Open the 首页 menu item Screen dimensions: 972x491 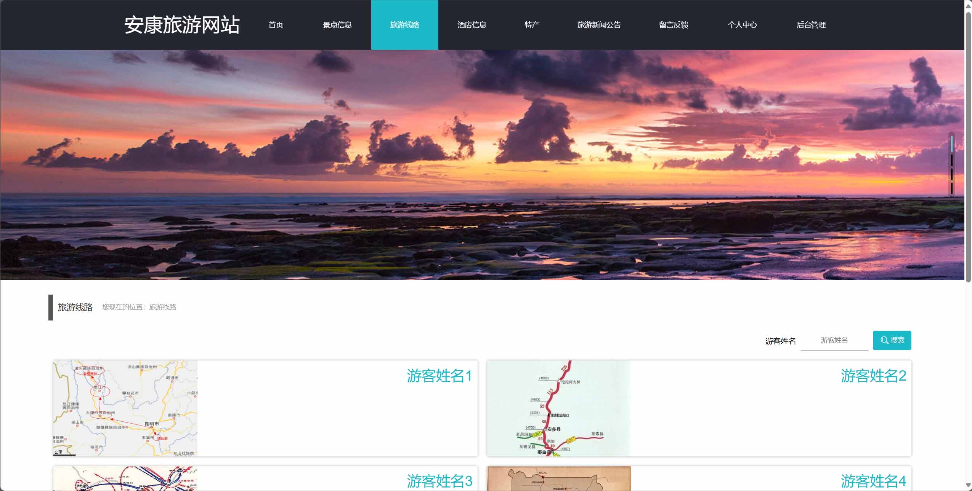point(276,25)
